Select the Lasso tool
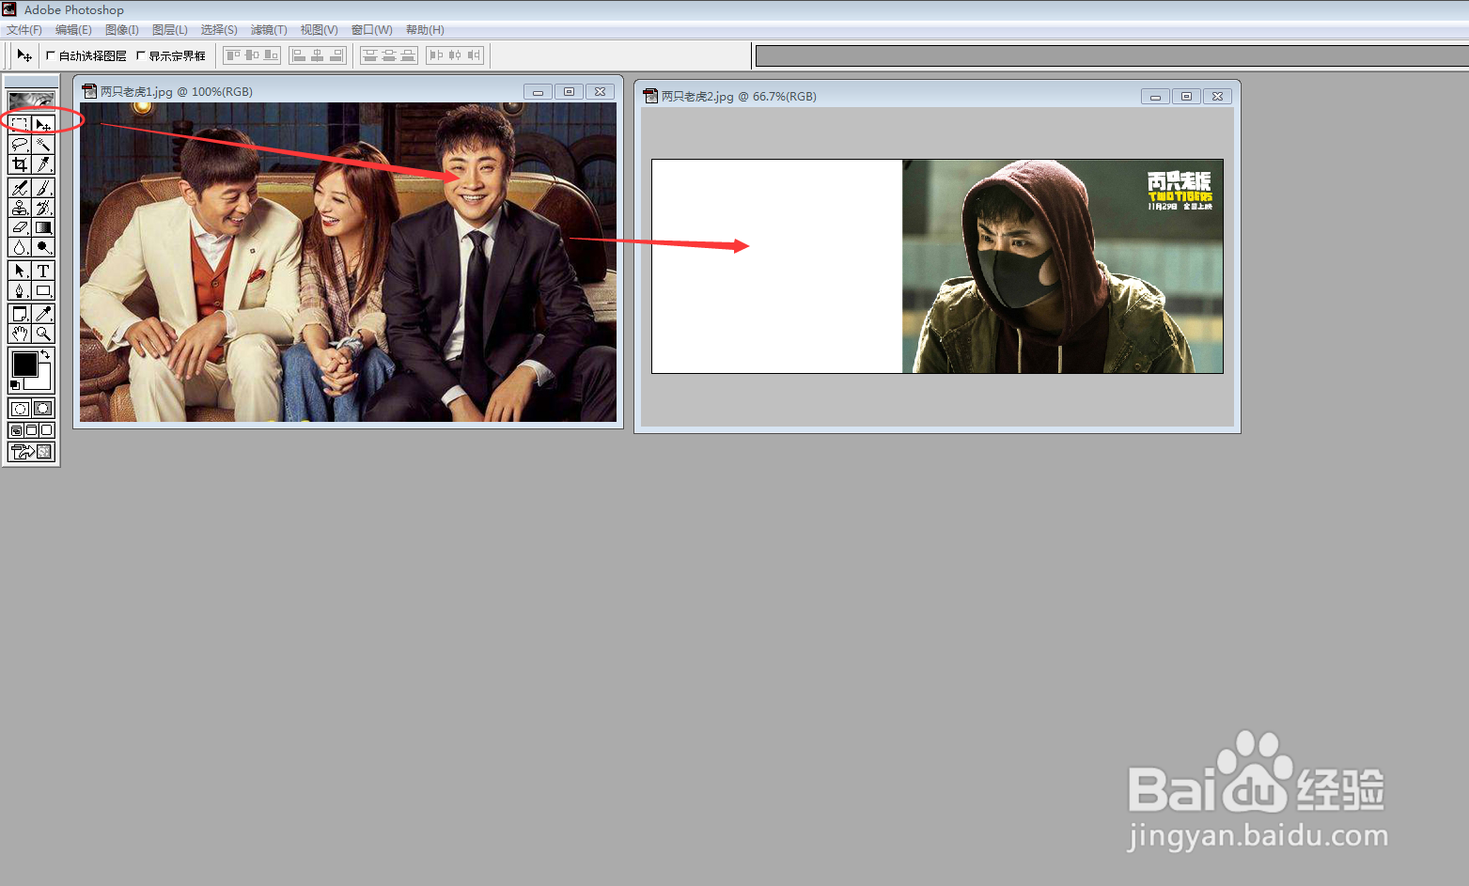This screenshot has width=1469, height=886. pyautogui.click(x=20, y=145)
